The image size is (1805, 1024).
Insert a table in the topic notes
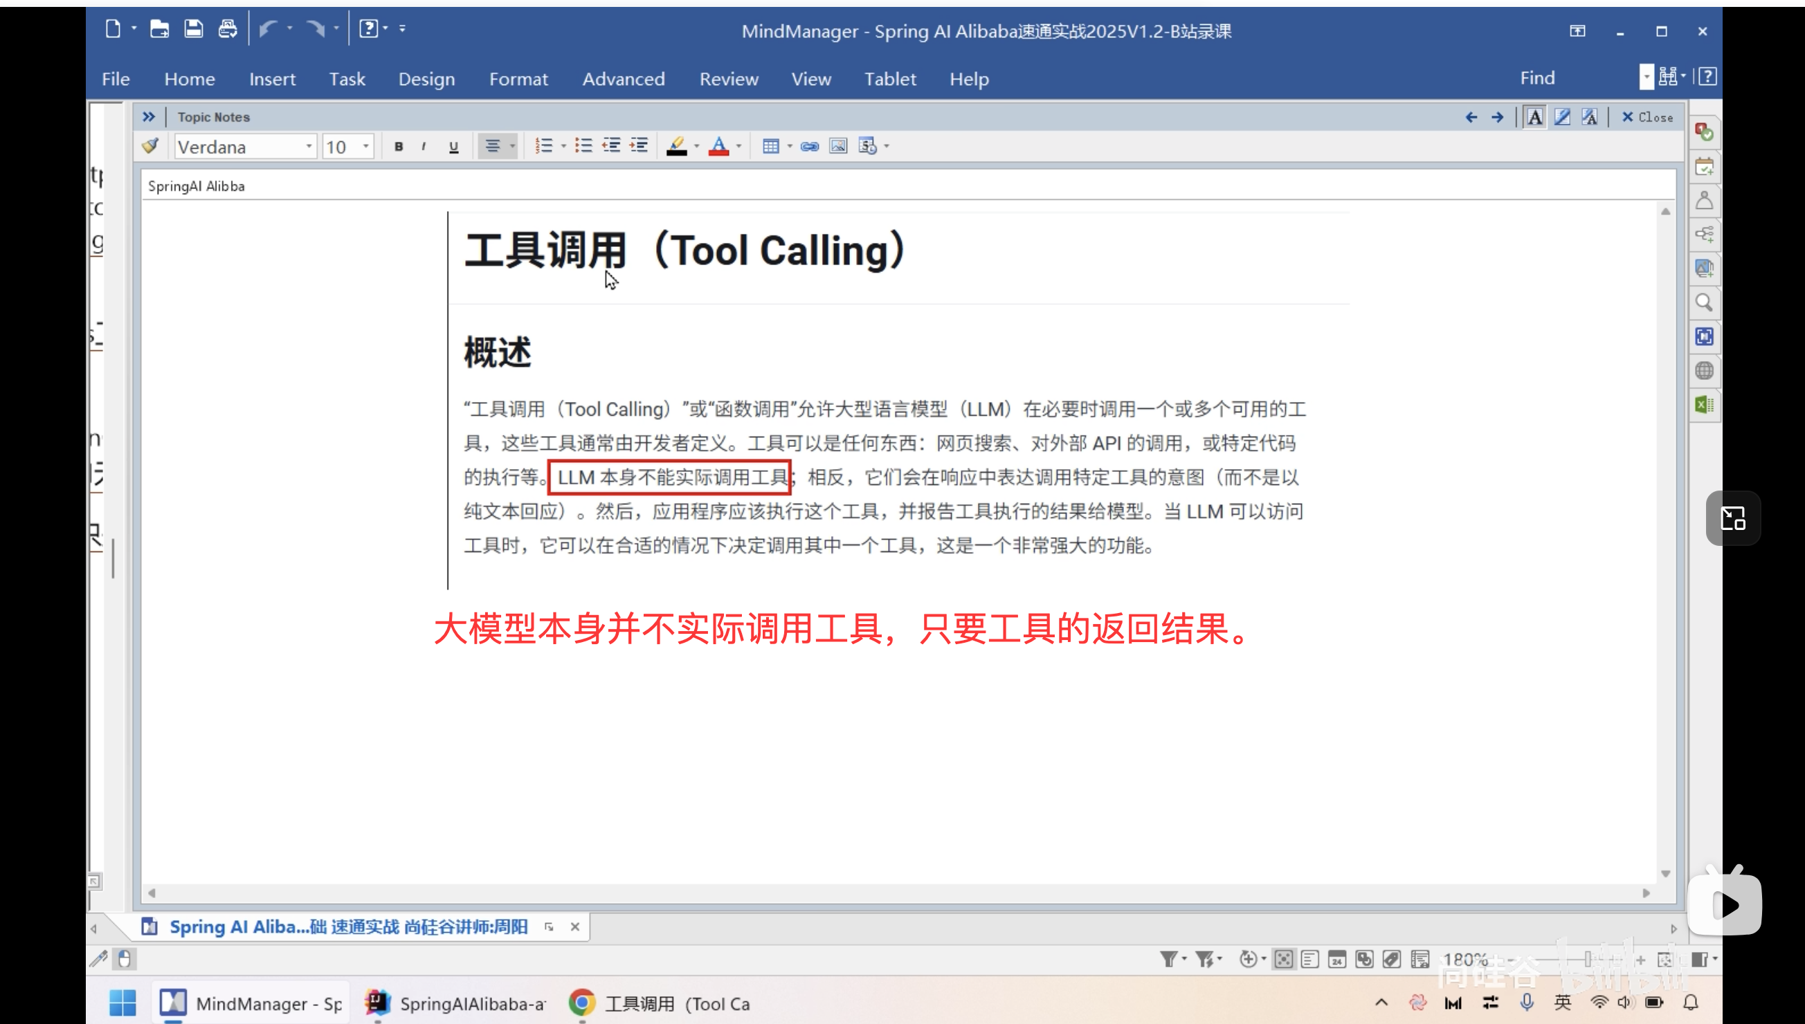coord(772,145)
